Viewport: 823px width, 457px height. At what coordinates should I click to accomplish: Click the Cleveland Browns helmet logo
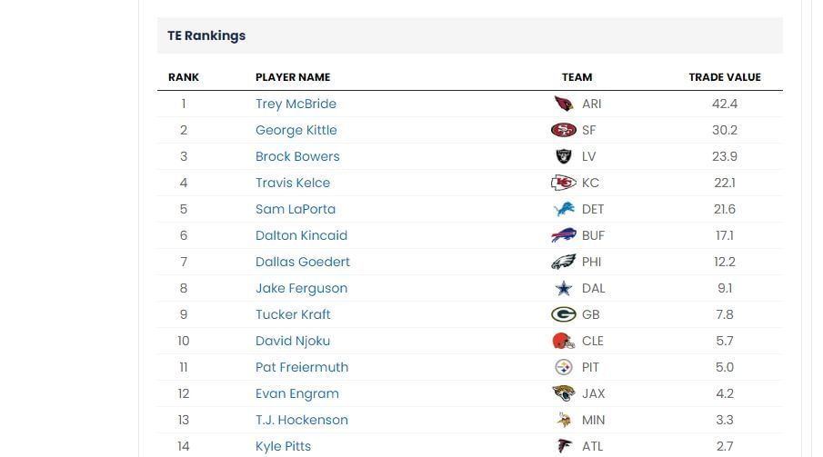(x=564, y=341)
